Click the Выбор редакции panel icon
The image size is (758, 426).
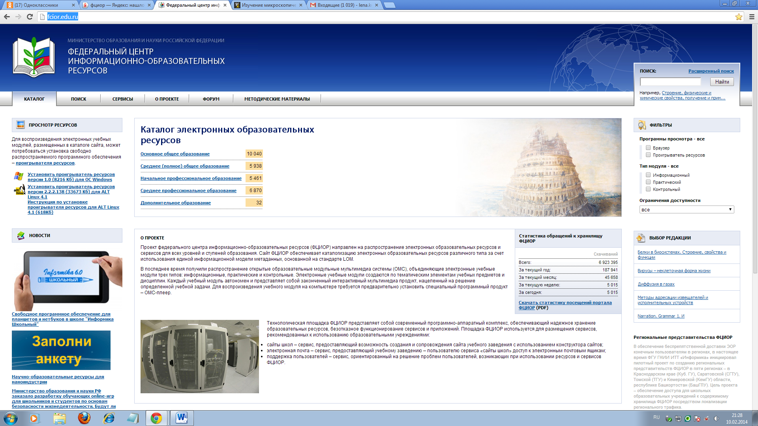pyautogui.click(x=641, y=238)
